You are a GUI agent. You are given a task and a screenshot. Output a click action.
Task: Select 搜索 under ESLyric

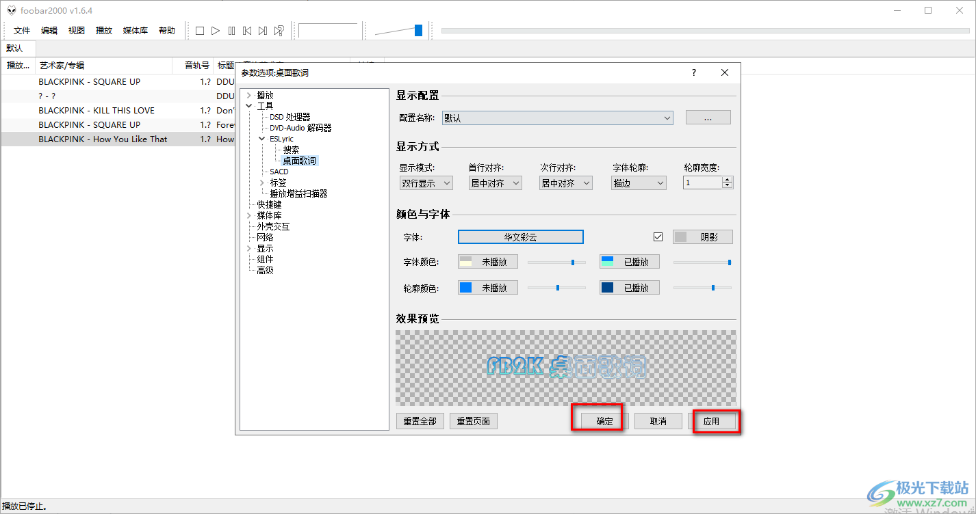(291, 150)
